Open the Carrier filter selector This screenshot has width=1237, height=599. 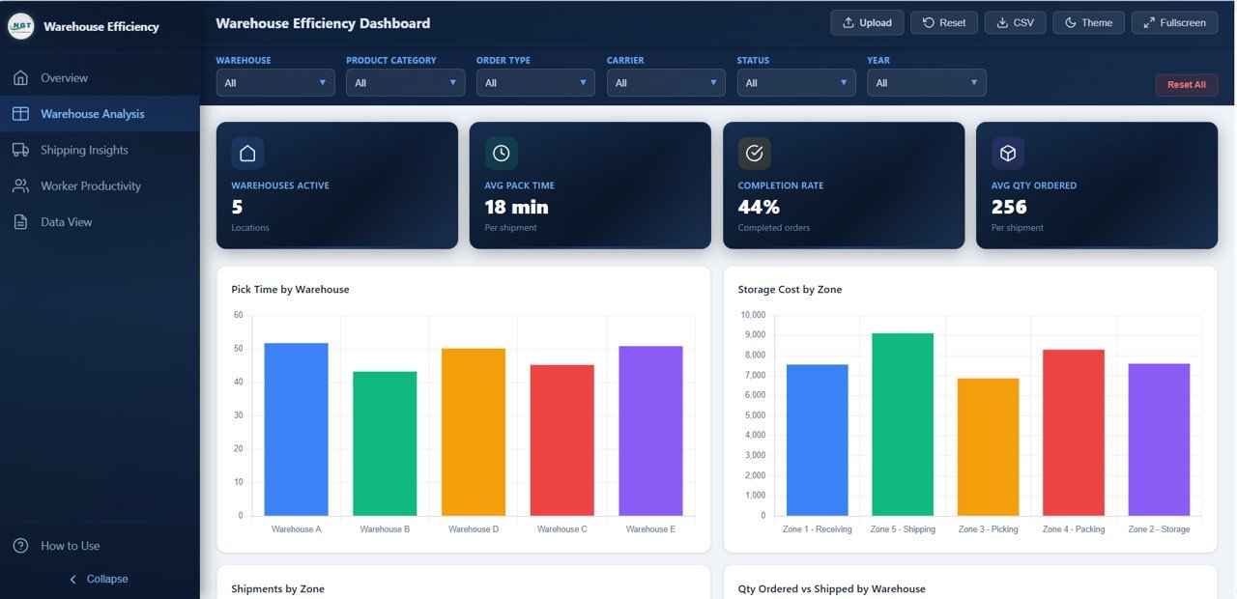665,82
